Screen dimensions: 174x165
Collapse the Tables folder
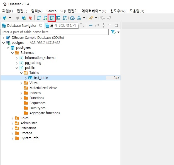point(21,73)
